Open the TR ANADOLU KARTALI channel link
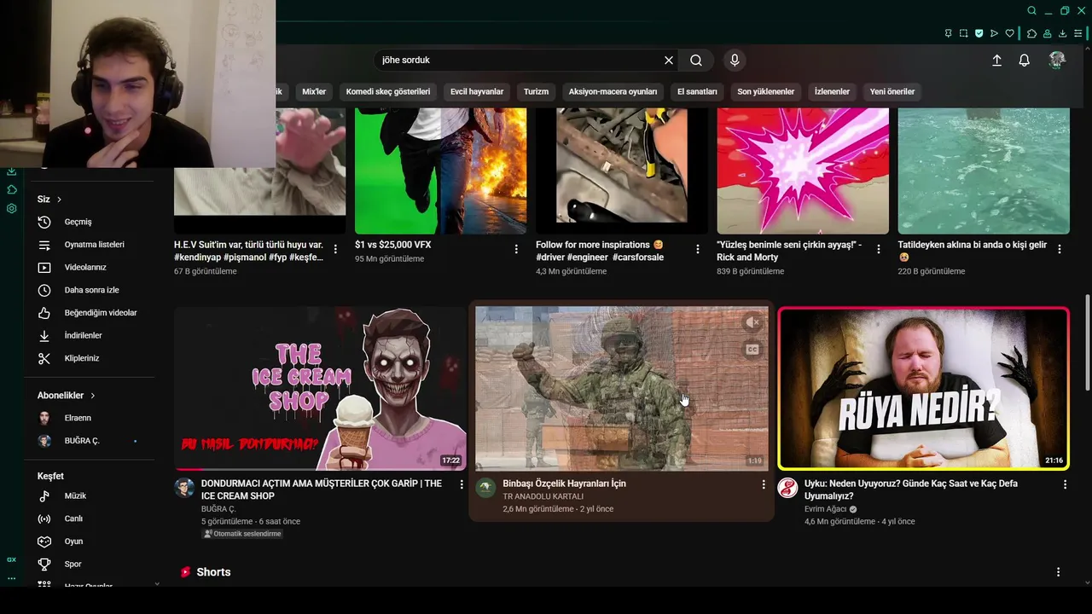The image size is (1092, 614). (543, 496)
